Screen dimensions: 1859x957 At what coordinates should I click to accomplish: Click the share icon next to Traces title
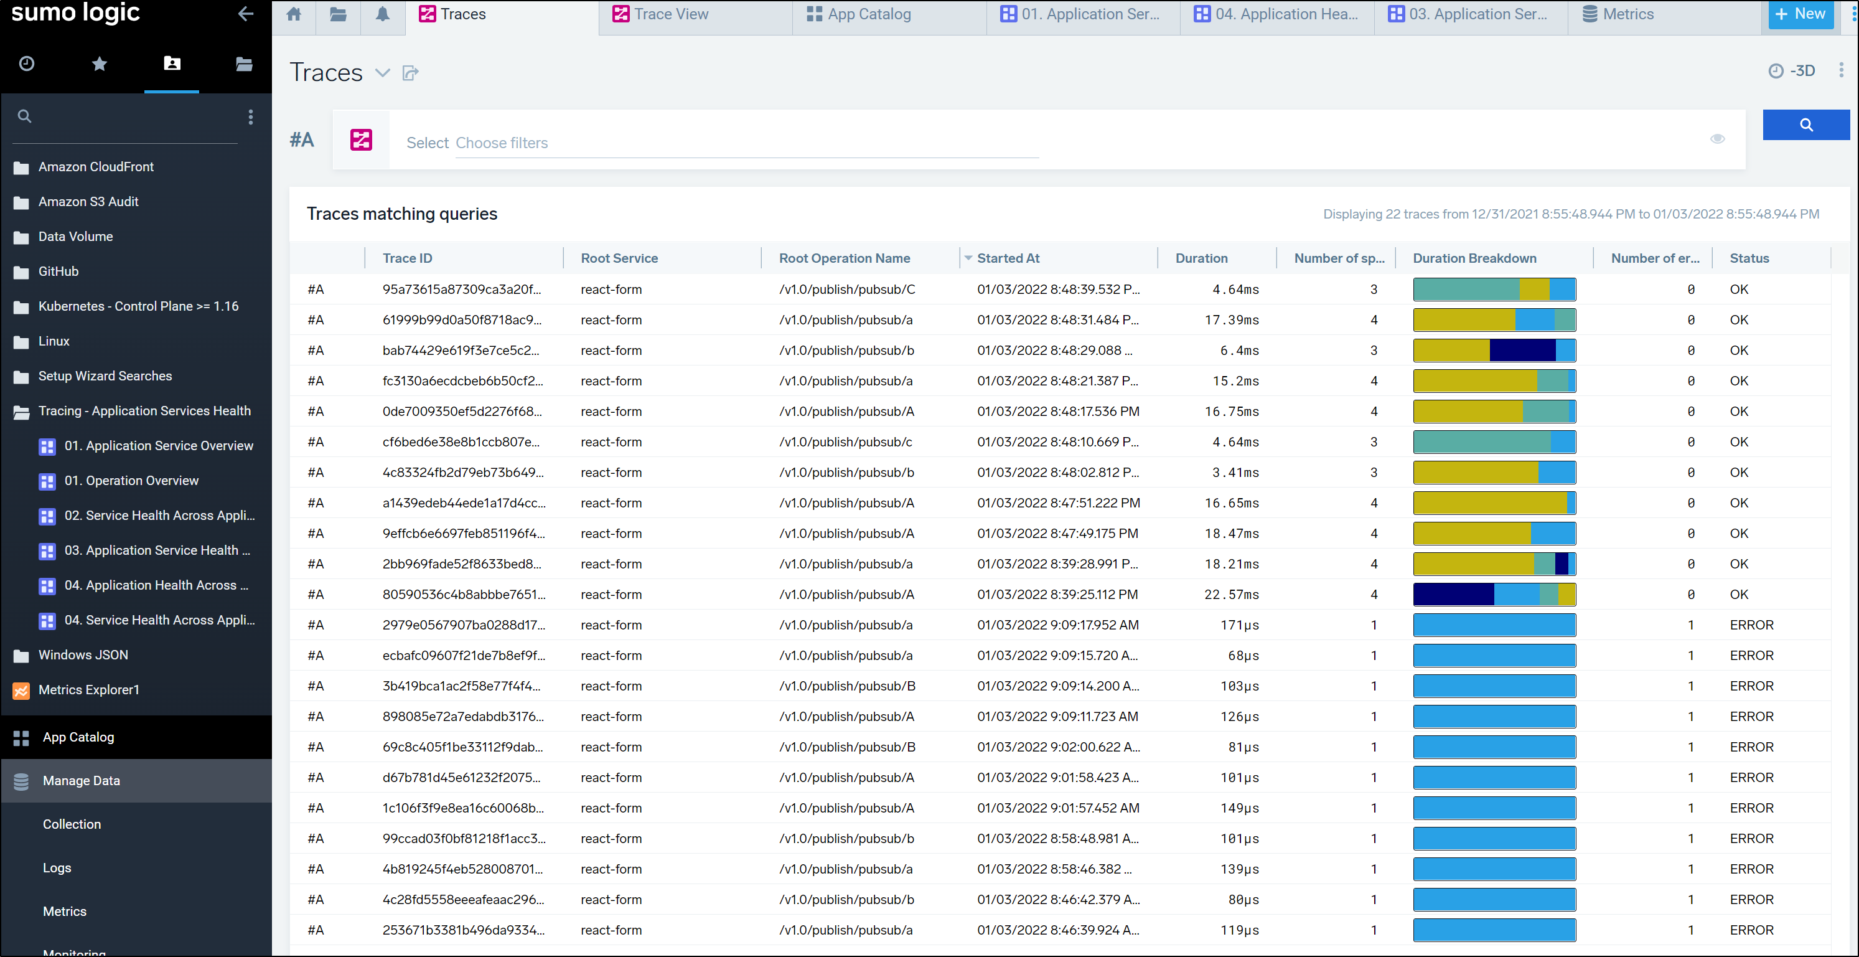pyautogui.click(x=411, y=73)
